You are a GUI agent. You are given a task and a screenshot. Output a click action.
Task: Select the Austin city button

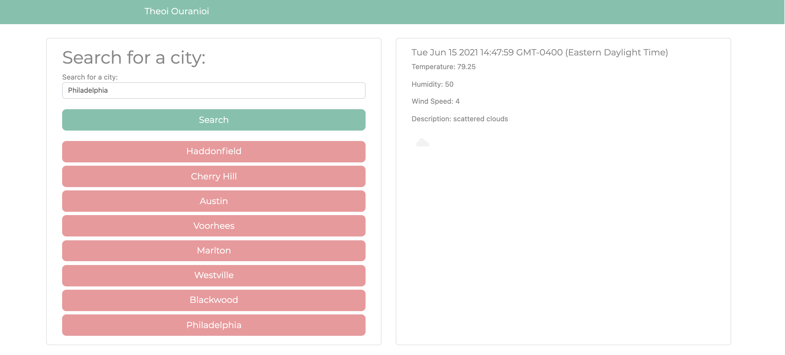click(213, 201)
